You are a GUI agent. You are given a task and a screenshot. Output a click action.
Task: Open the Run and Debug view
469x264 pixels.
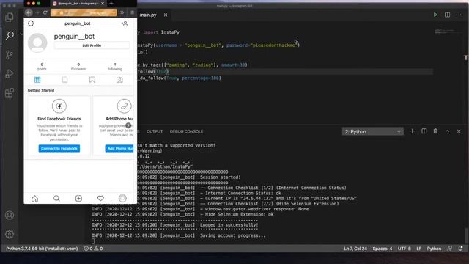[10, 73]
